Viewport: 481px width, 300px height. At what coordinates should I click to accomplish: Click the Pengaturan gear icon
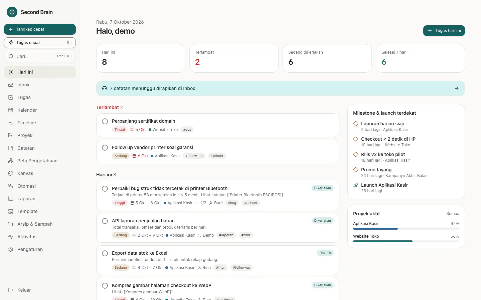[x=11, y=249]
